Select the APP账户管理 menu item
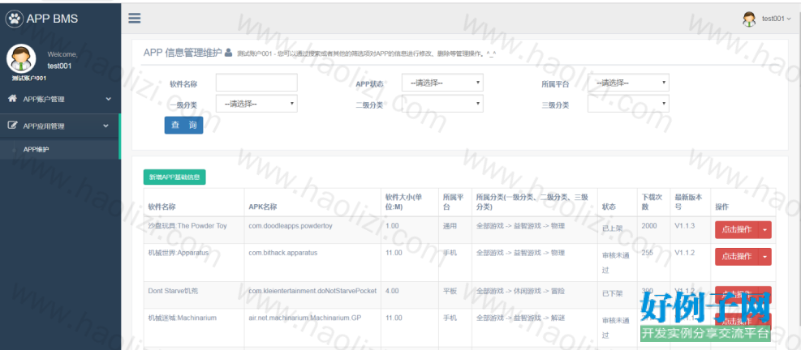This screenshot has height=350, width=801. 60,99
